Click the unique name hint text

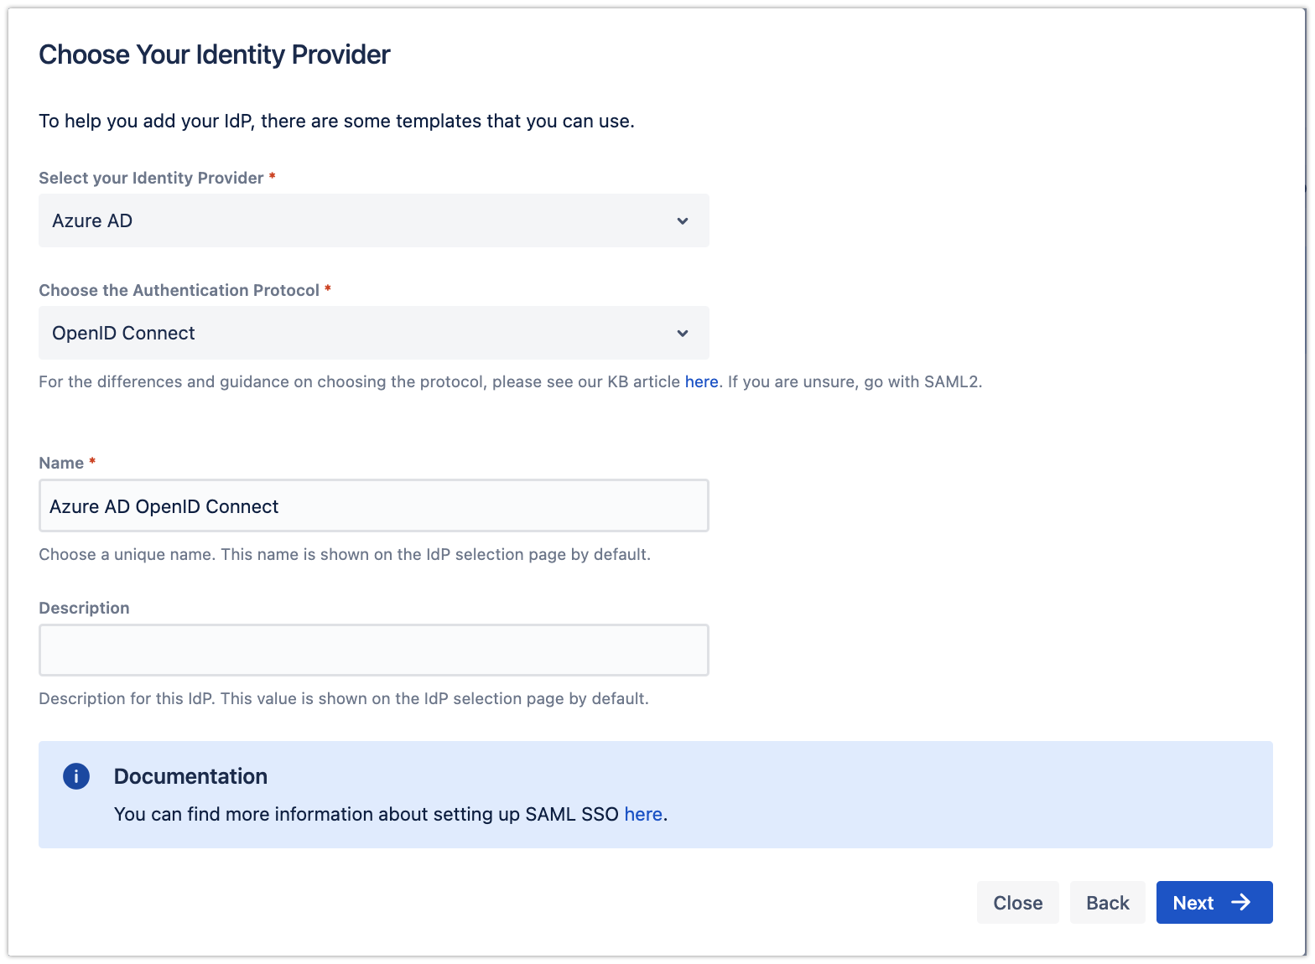pos(344,554)
